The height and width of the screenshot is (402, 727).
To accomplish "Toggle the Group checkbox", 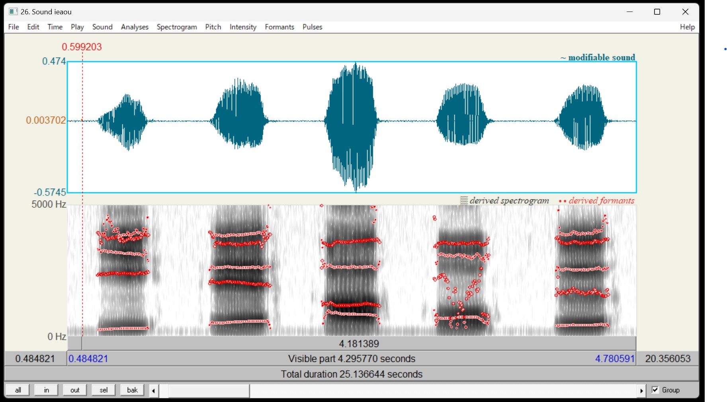I will coord(655,390).
